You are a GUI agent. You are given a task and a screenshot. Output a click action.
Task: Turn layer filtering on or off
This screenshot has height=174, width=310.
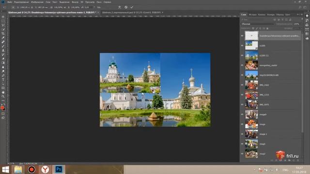click(x=302, y=19)
